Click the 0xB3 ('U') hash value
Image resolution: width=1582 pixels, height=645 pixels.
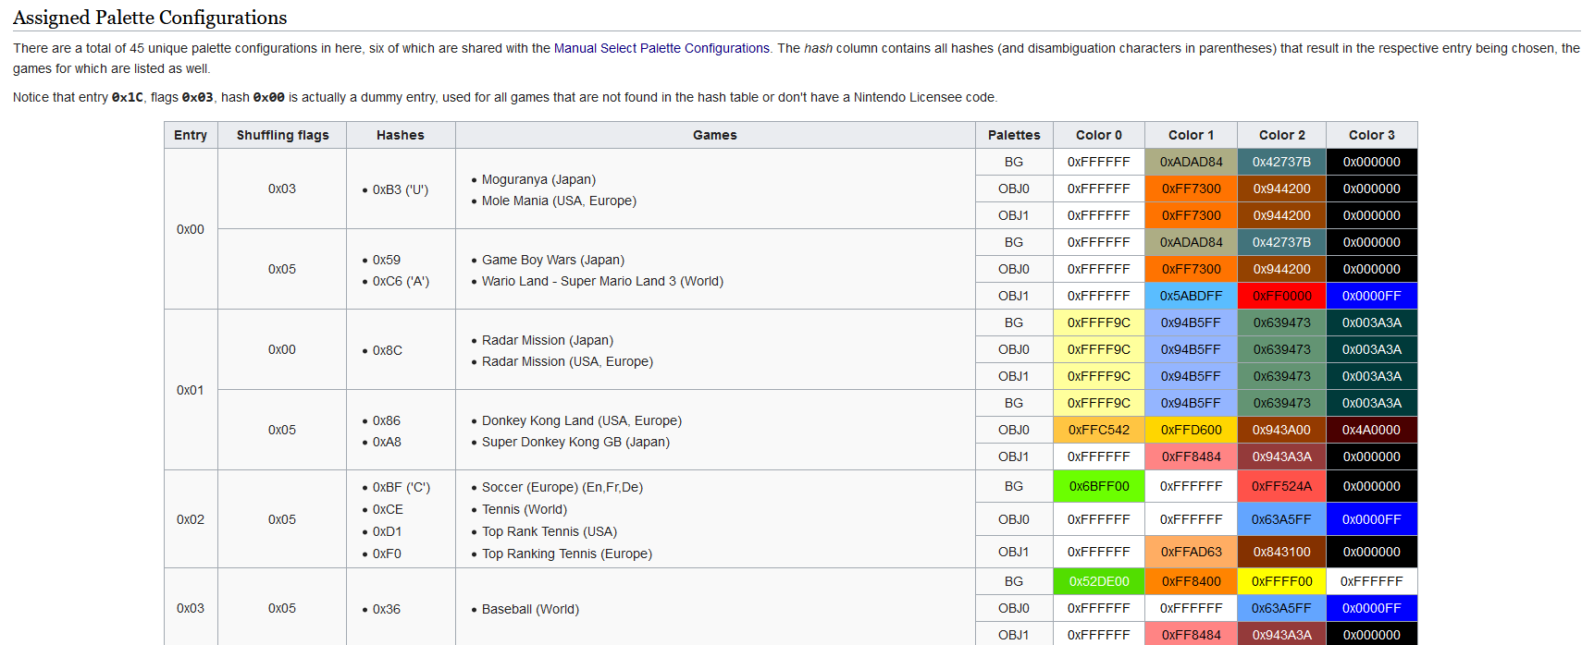[x=401, y=189]
